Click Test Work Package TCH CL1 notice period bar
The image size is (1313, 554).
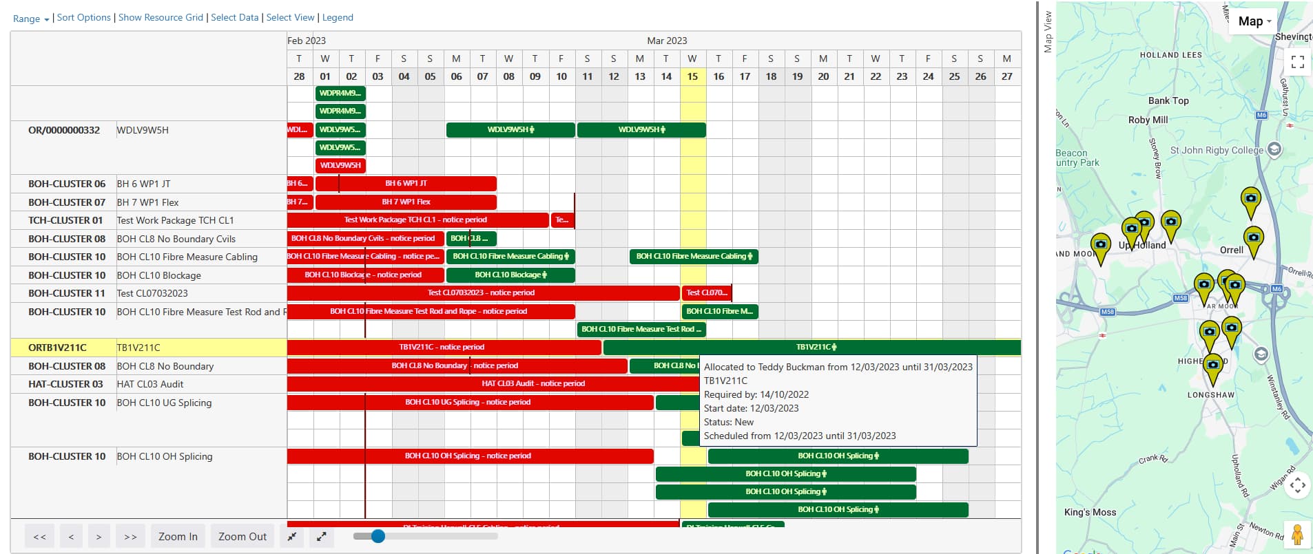click(x=417, y=220)
